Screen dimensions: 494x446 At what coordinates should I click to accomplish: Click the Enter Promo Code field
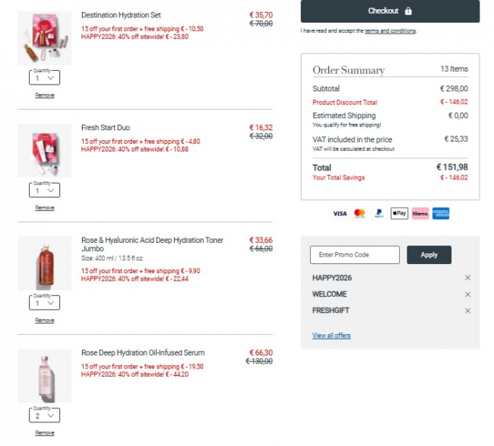[354, 255]
